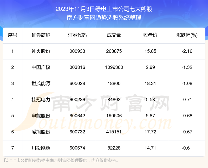
Task: Select the closing price 18.31
Action: tap(150, 83)
